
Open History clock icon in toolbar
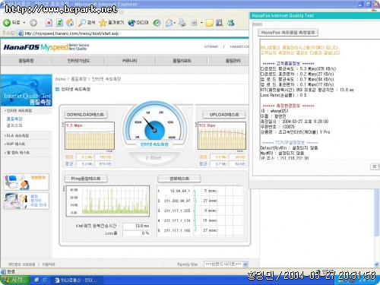pyautogui.click(x=157, y=23)
